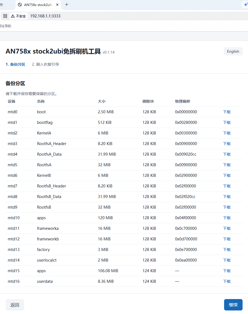Click the offset 0x0e700000 cell

(186, 250)
